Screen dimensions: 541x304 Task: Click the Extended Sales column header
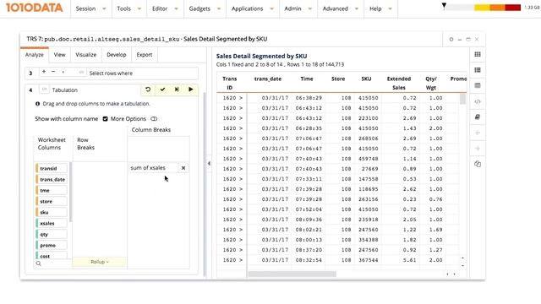[x=399, y=83]
